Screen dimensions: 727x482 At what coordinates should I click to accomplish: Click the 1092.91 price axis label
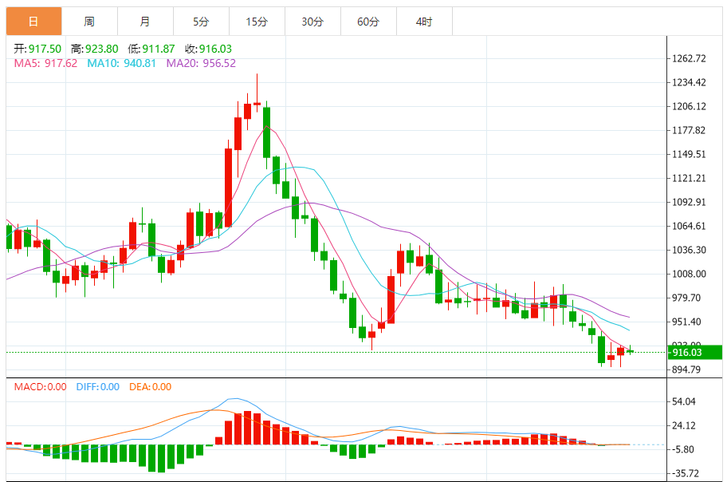click(x=689, y=202)
